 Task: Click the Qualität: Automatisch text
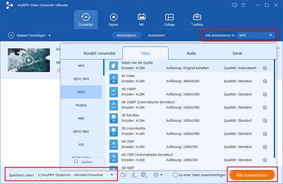pos(240,68)
